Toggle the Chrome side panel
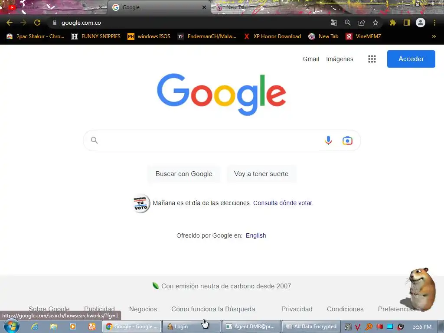The image size is (444, 333). pos(407,23)
